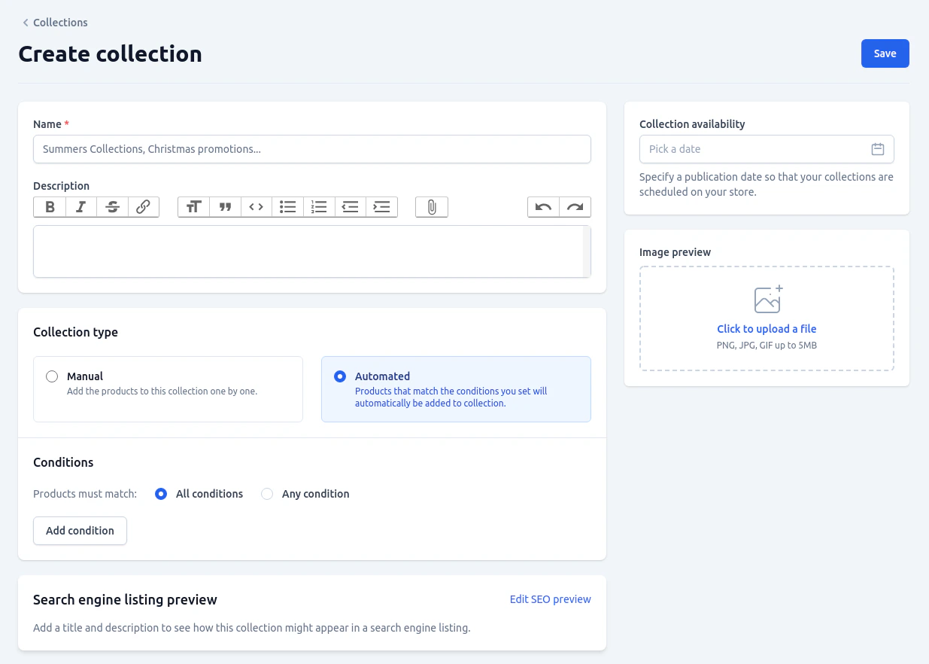Add a new condition
Viewport: 929px width, 664px height.
click(80, 531)
